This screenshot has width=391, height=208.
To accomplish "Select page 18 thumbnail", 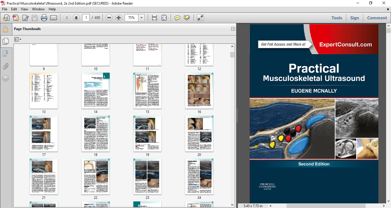I will pos(96,134).
